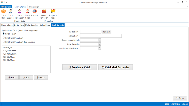
Task: Select ROL_73x15mm in template list
Action: pos(9,57)
